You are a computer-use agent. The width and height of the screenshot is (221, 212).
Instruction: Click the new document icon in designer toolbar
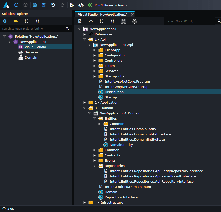pos(80,21)
